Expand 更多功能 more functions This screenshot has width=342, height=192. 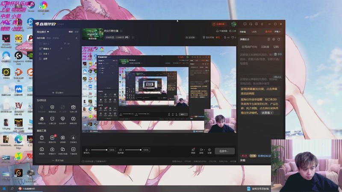click(58, 160)
